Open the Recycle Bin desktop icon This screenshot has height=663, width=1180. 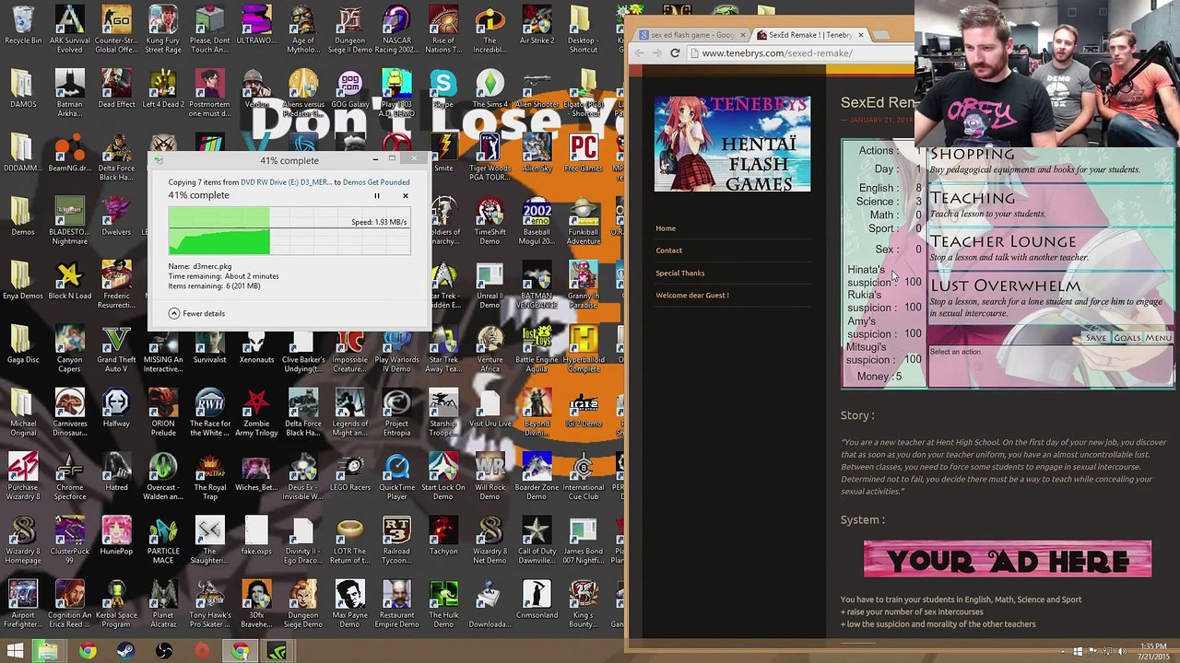[x=23, y=26]
